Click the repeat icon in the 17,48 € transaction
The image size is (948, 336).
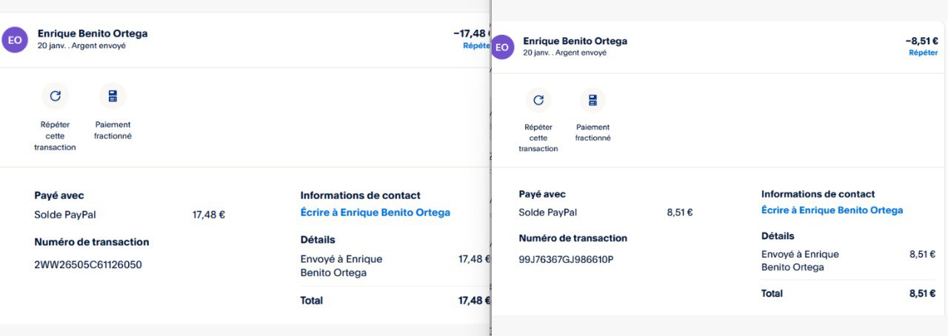[55, 96]
